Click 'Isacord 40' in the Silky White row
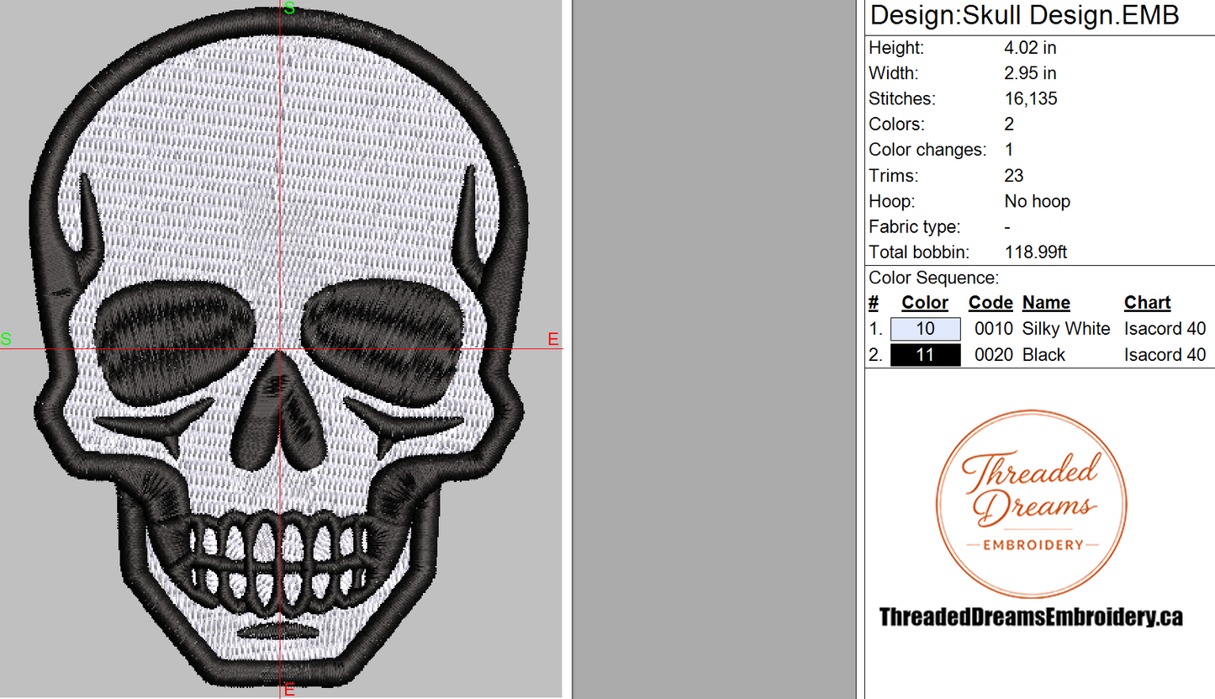 pyautogui.click(x=1165, y=329)
